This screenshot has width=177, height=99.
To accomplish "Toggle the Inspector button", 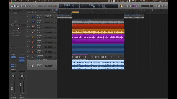I will (x=15, y=6).
